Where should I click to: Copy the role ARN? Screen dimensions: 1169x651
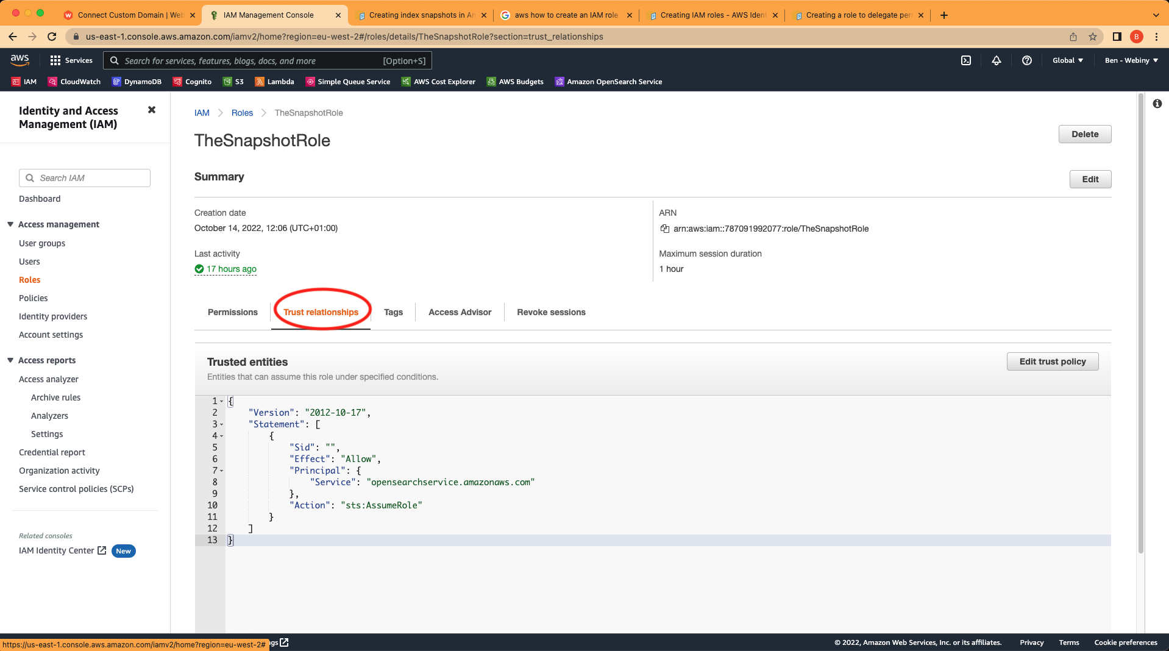[665, 229]
